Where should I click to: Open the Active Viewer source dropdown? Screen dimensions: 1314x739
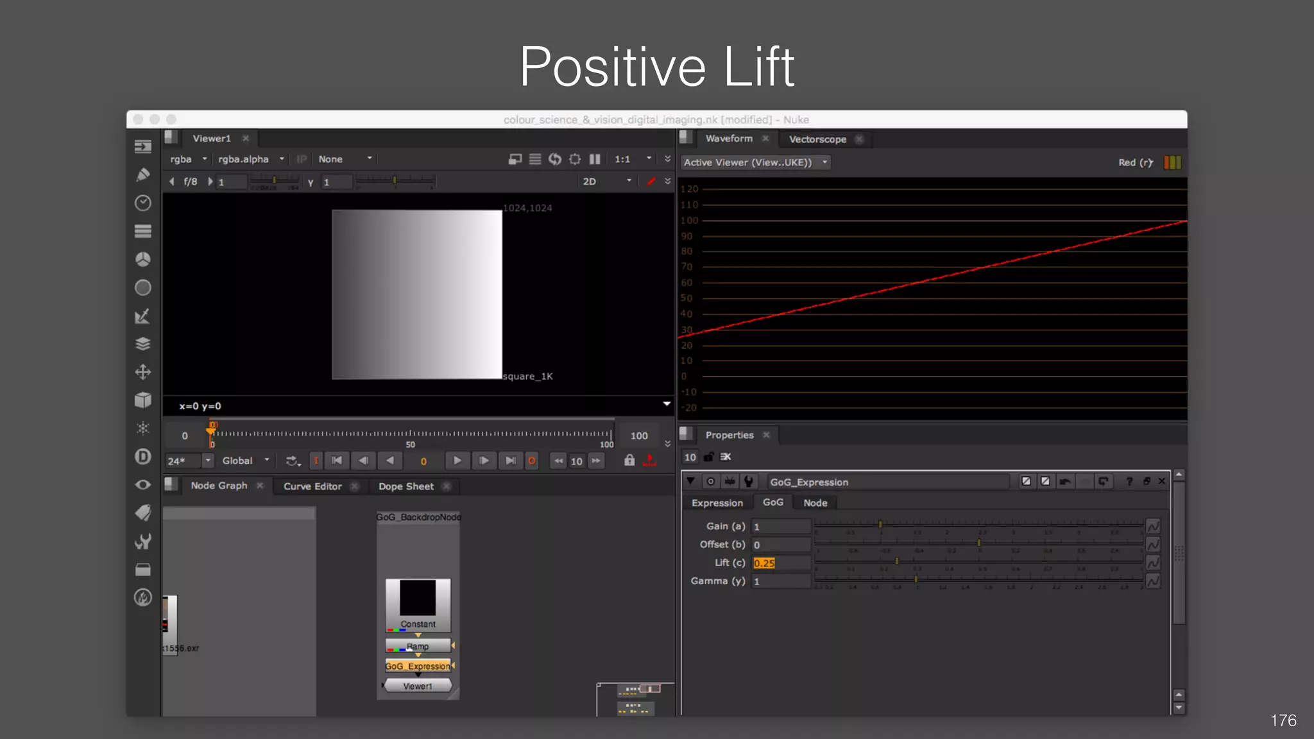click(755, 162)
